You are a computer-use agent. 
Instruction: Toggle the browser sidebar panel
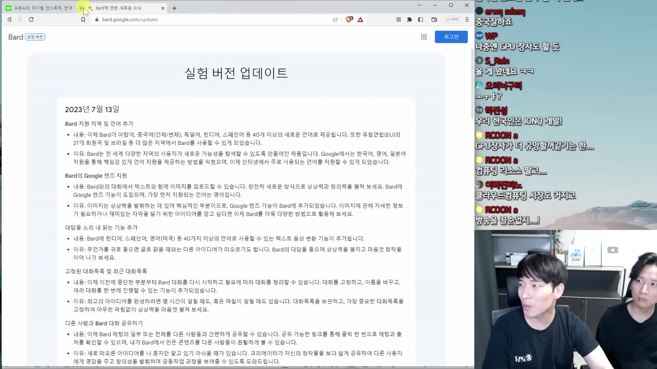tap(420, 20)
